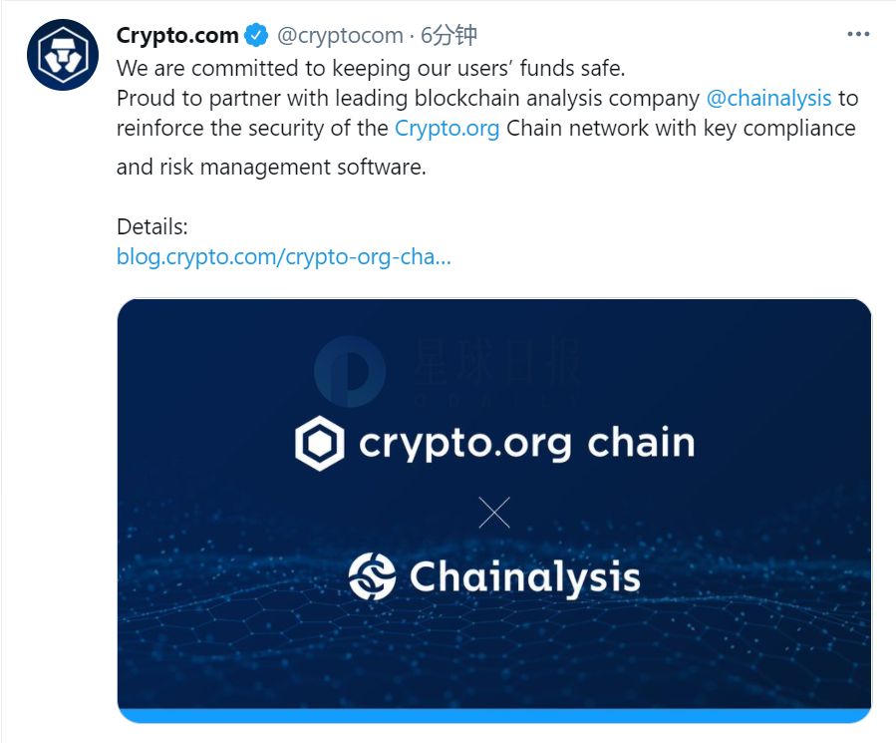Click the tweet text about users' funds safe

[371, 68]
